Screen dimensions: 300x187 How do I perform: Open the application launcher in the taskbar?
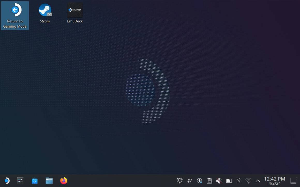7,181
